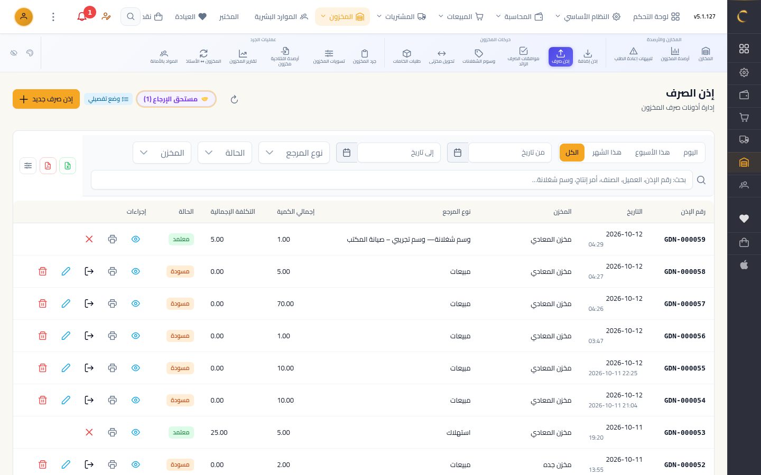
Task: Focus the permit search field
Action: (x=392, y=180)
